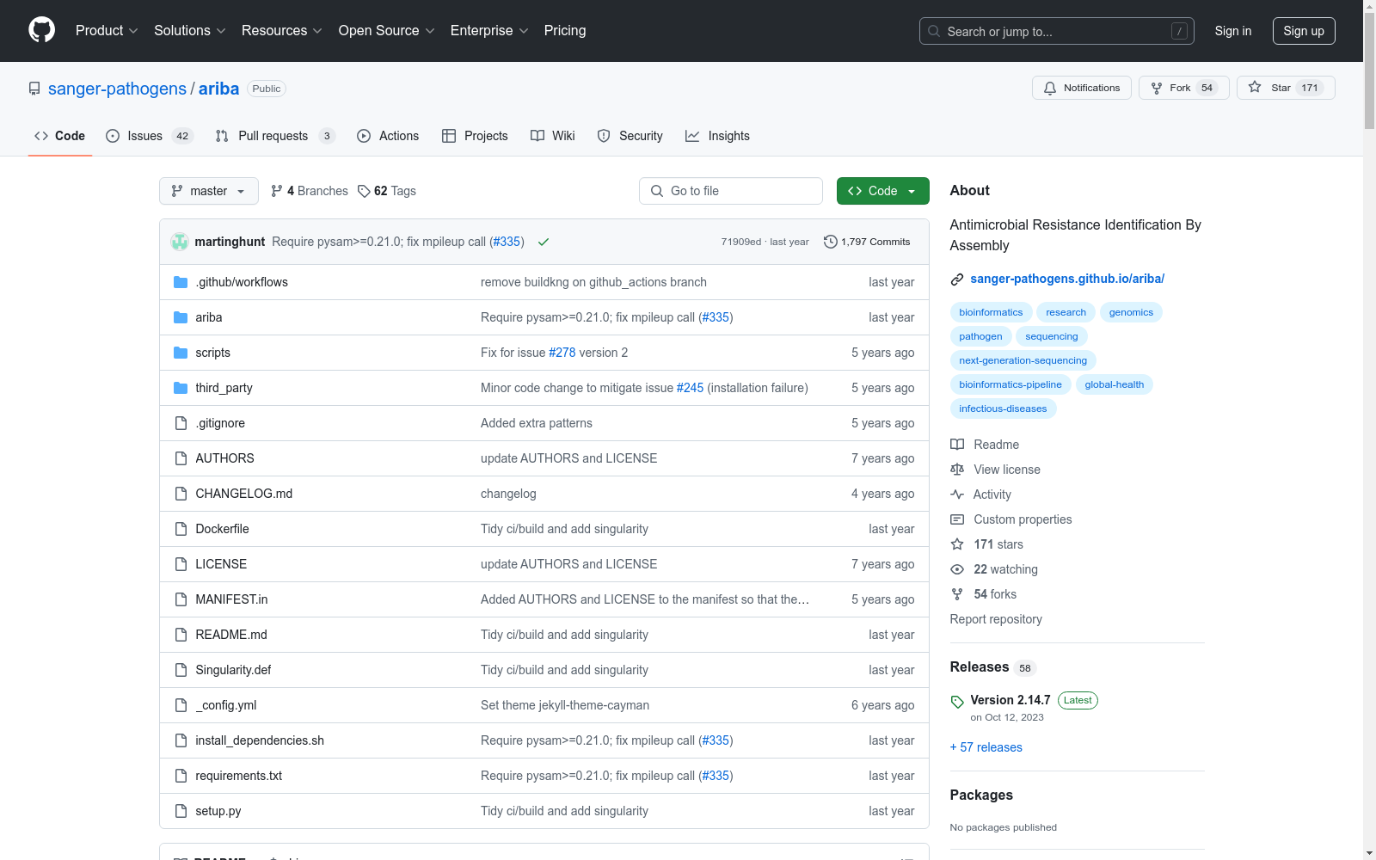Expand the Product menu
1376x860 pixels.
[x=107, y=31]
